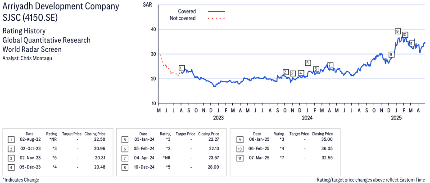
Task: Click the blue Covered legend line sample
Action: [x=217, y=12]
